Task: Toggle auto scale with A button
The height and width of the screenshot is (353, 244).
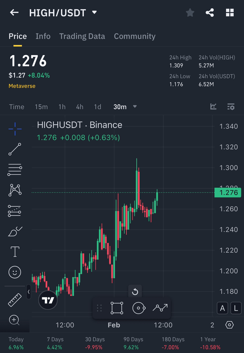Action: point(222,308)
